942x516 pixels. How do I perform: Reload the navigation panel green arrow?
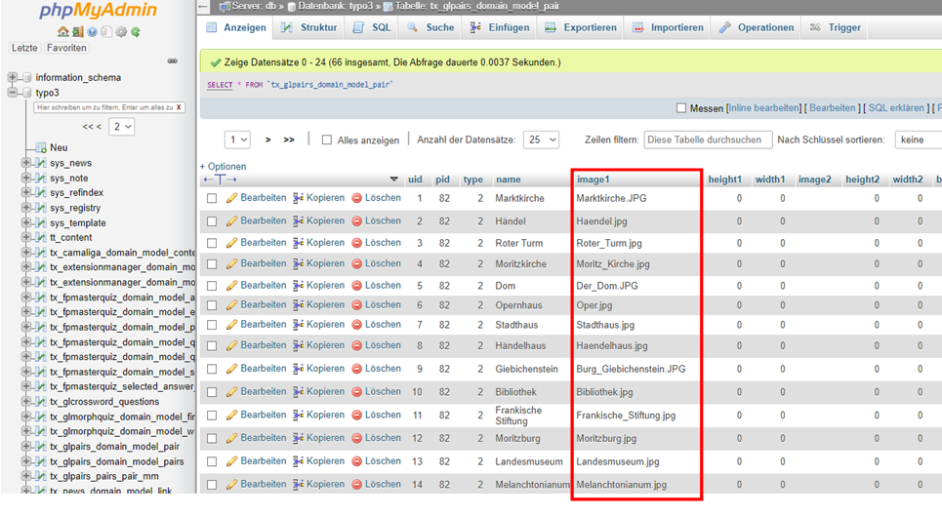(x=136, y=32)
